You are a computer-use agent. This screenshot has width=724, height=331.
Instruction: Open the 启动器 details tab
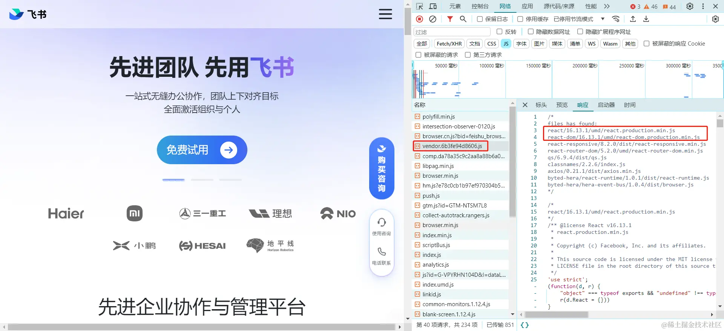pos(606,105)
